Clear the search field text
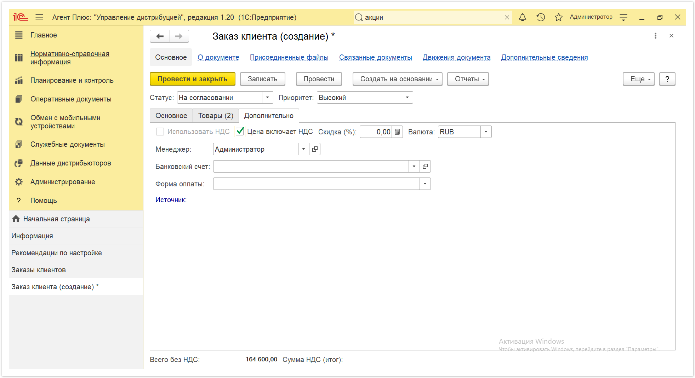 (507, 17)
